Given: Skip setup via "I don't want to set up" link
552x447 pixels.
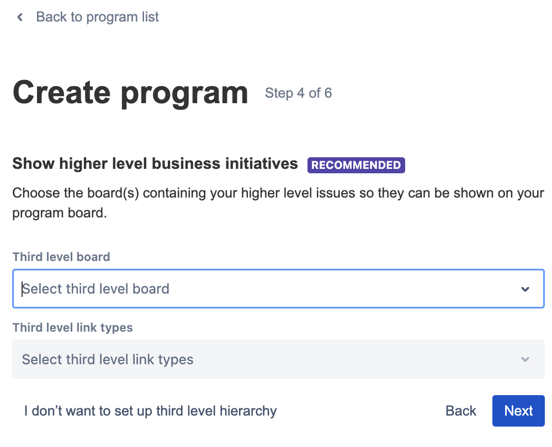Looking at the screenshot, I should pyautogui.click(x=150, y=411).
